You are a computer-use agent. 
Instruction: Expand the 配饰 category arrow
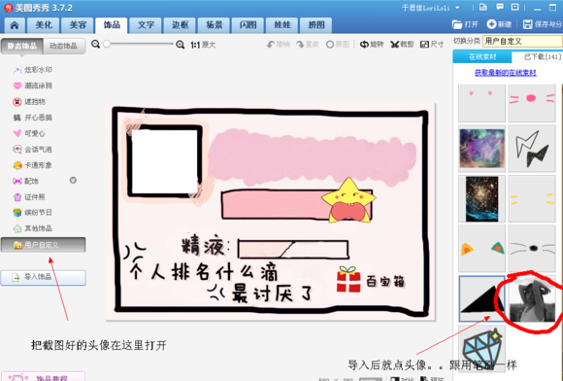(73, 180)
